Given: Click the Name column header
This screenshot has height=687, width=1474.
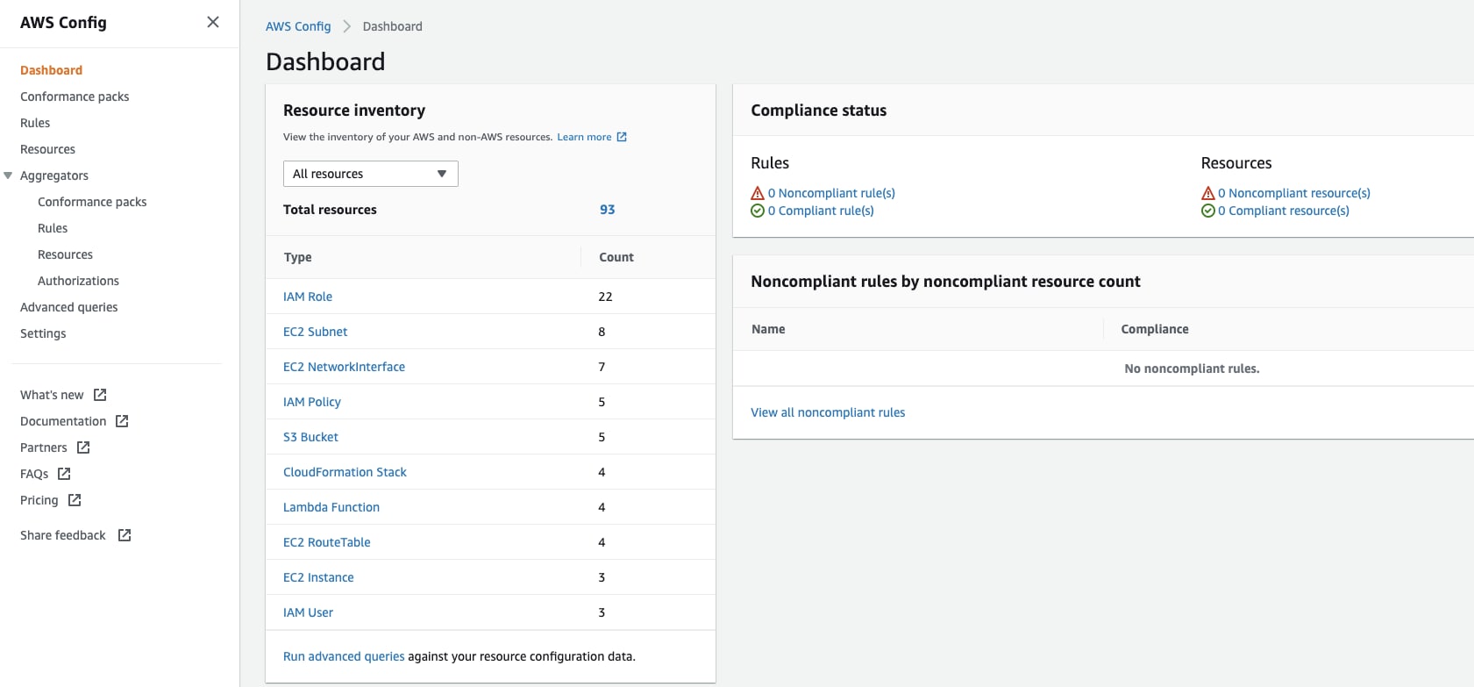Looking at the screenshot, I should pyautogui.click(x=768, y=329).
